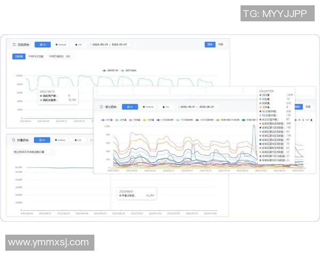Toggle 访问量 series in growth chart legend

click(x=108, y=120)
